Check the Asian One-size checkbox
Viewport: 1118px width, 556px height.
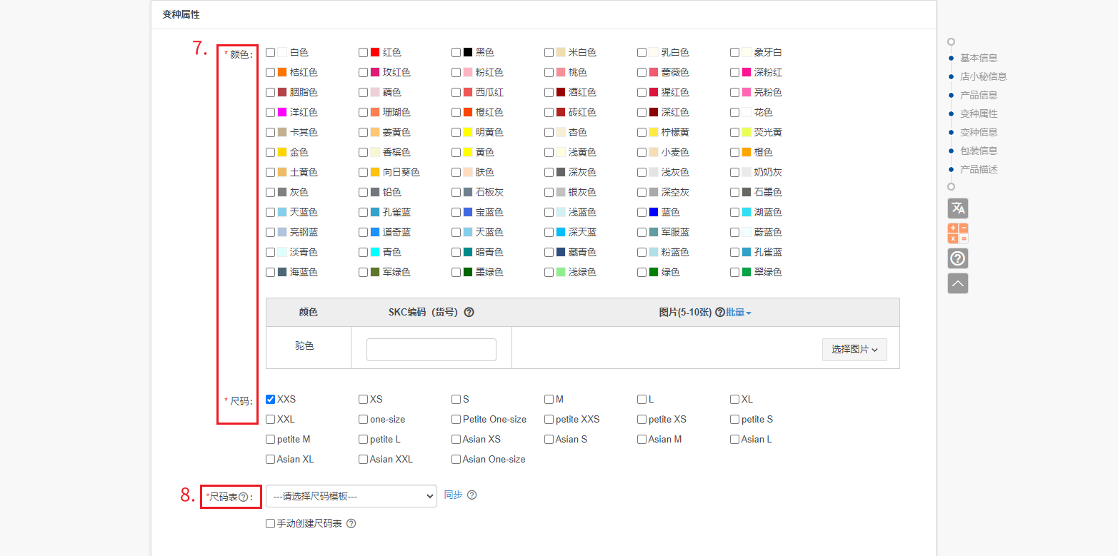[x=456, y=459]
